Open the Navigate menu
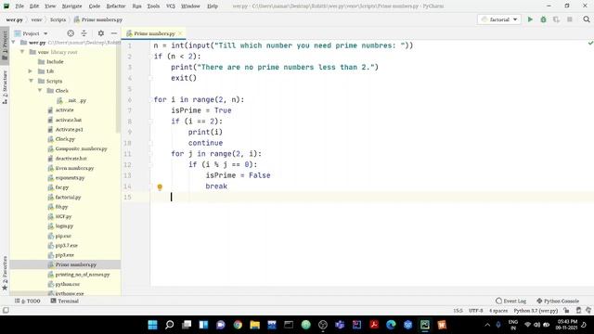The image size is (594, 334). 71,6
